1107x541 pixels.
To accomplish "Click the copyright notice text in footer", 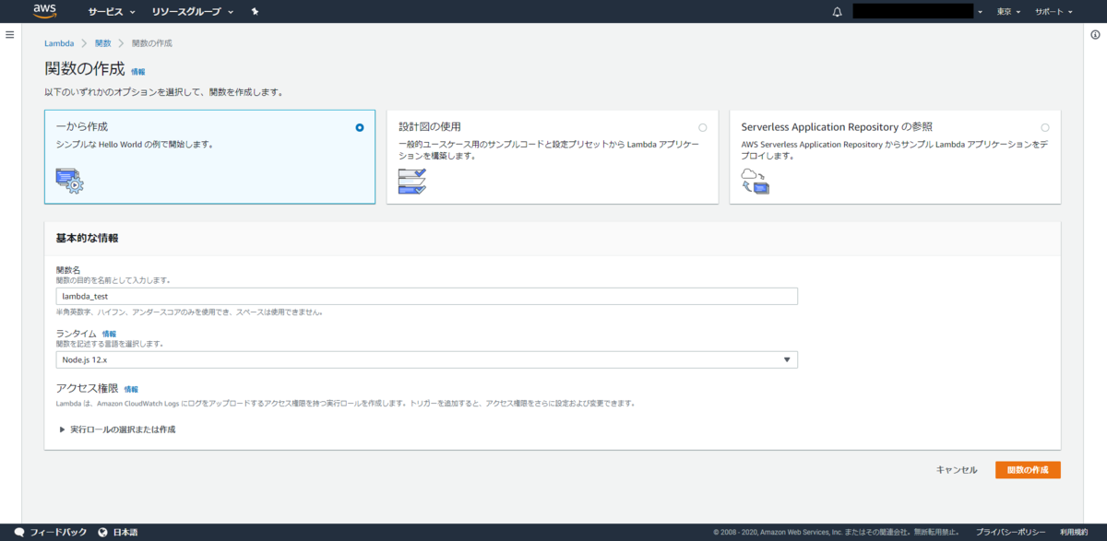I will 837,533.
